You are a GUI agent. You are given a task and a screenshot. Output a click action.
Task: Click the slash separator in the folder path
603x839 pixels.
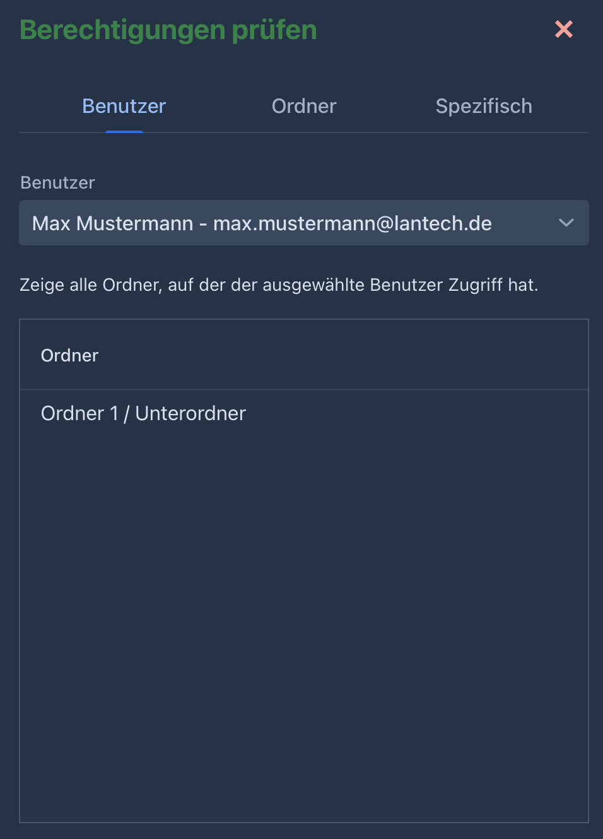click(x=127, y=414)
